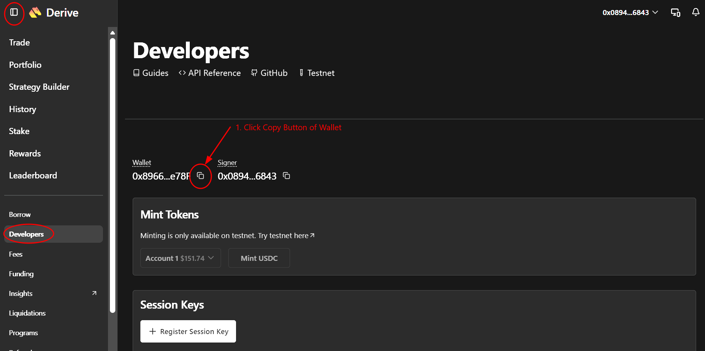Click the Derive logo

click(54, 13)
